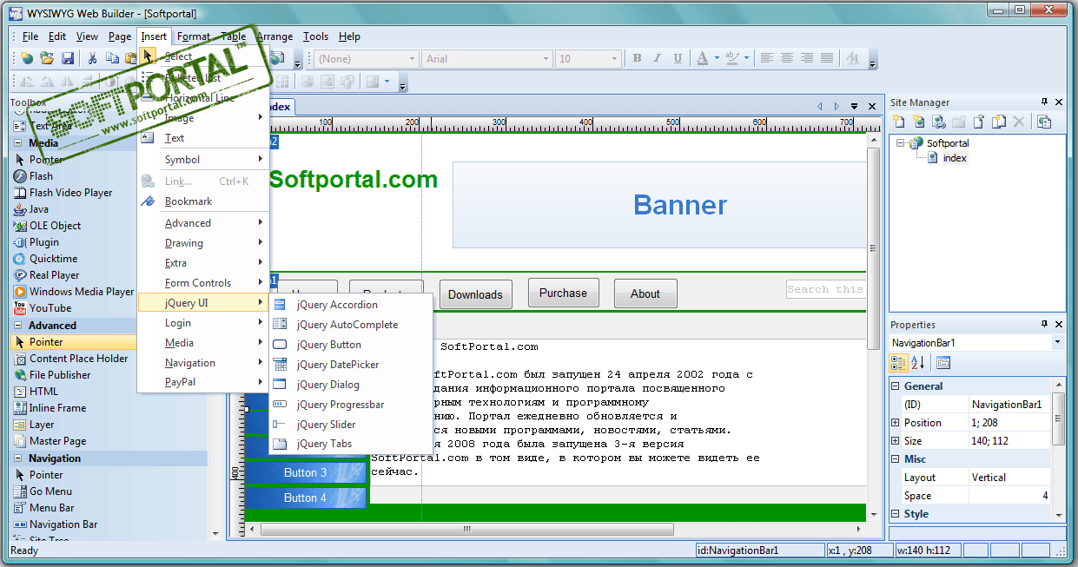Click the Space value field
The width and height of the screenshot is (1078, 567).
(x=1010, y=496)
